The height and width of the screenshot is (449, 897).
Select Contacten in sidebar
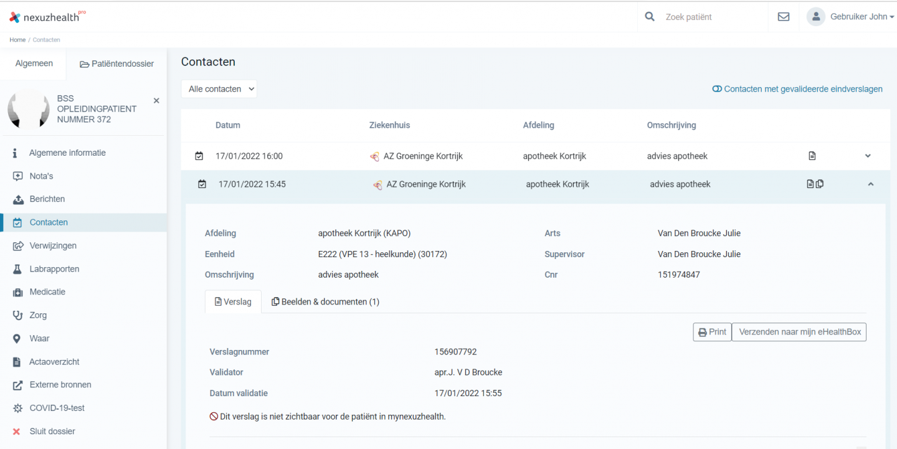pyautogui.click(x=84, y=222)
